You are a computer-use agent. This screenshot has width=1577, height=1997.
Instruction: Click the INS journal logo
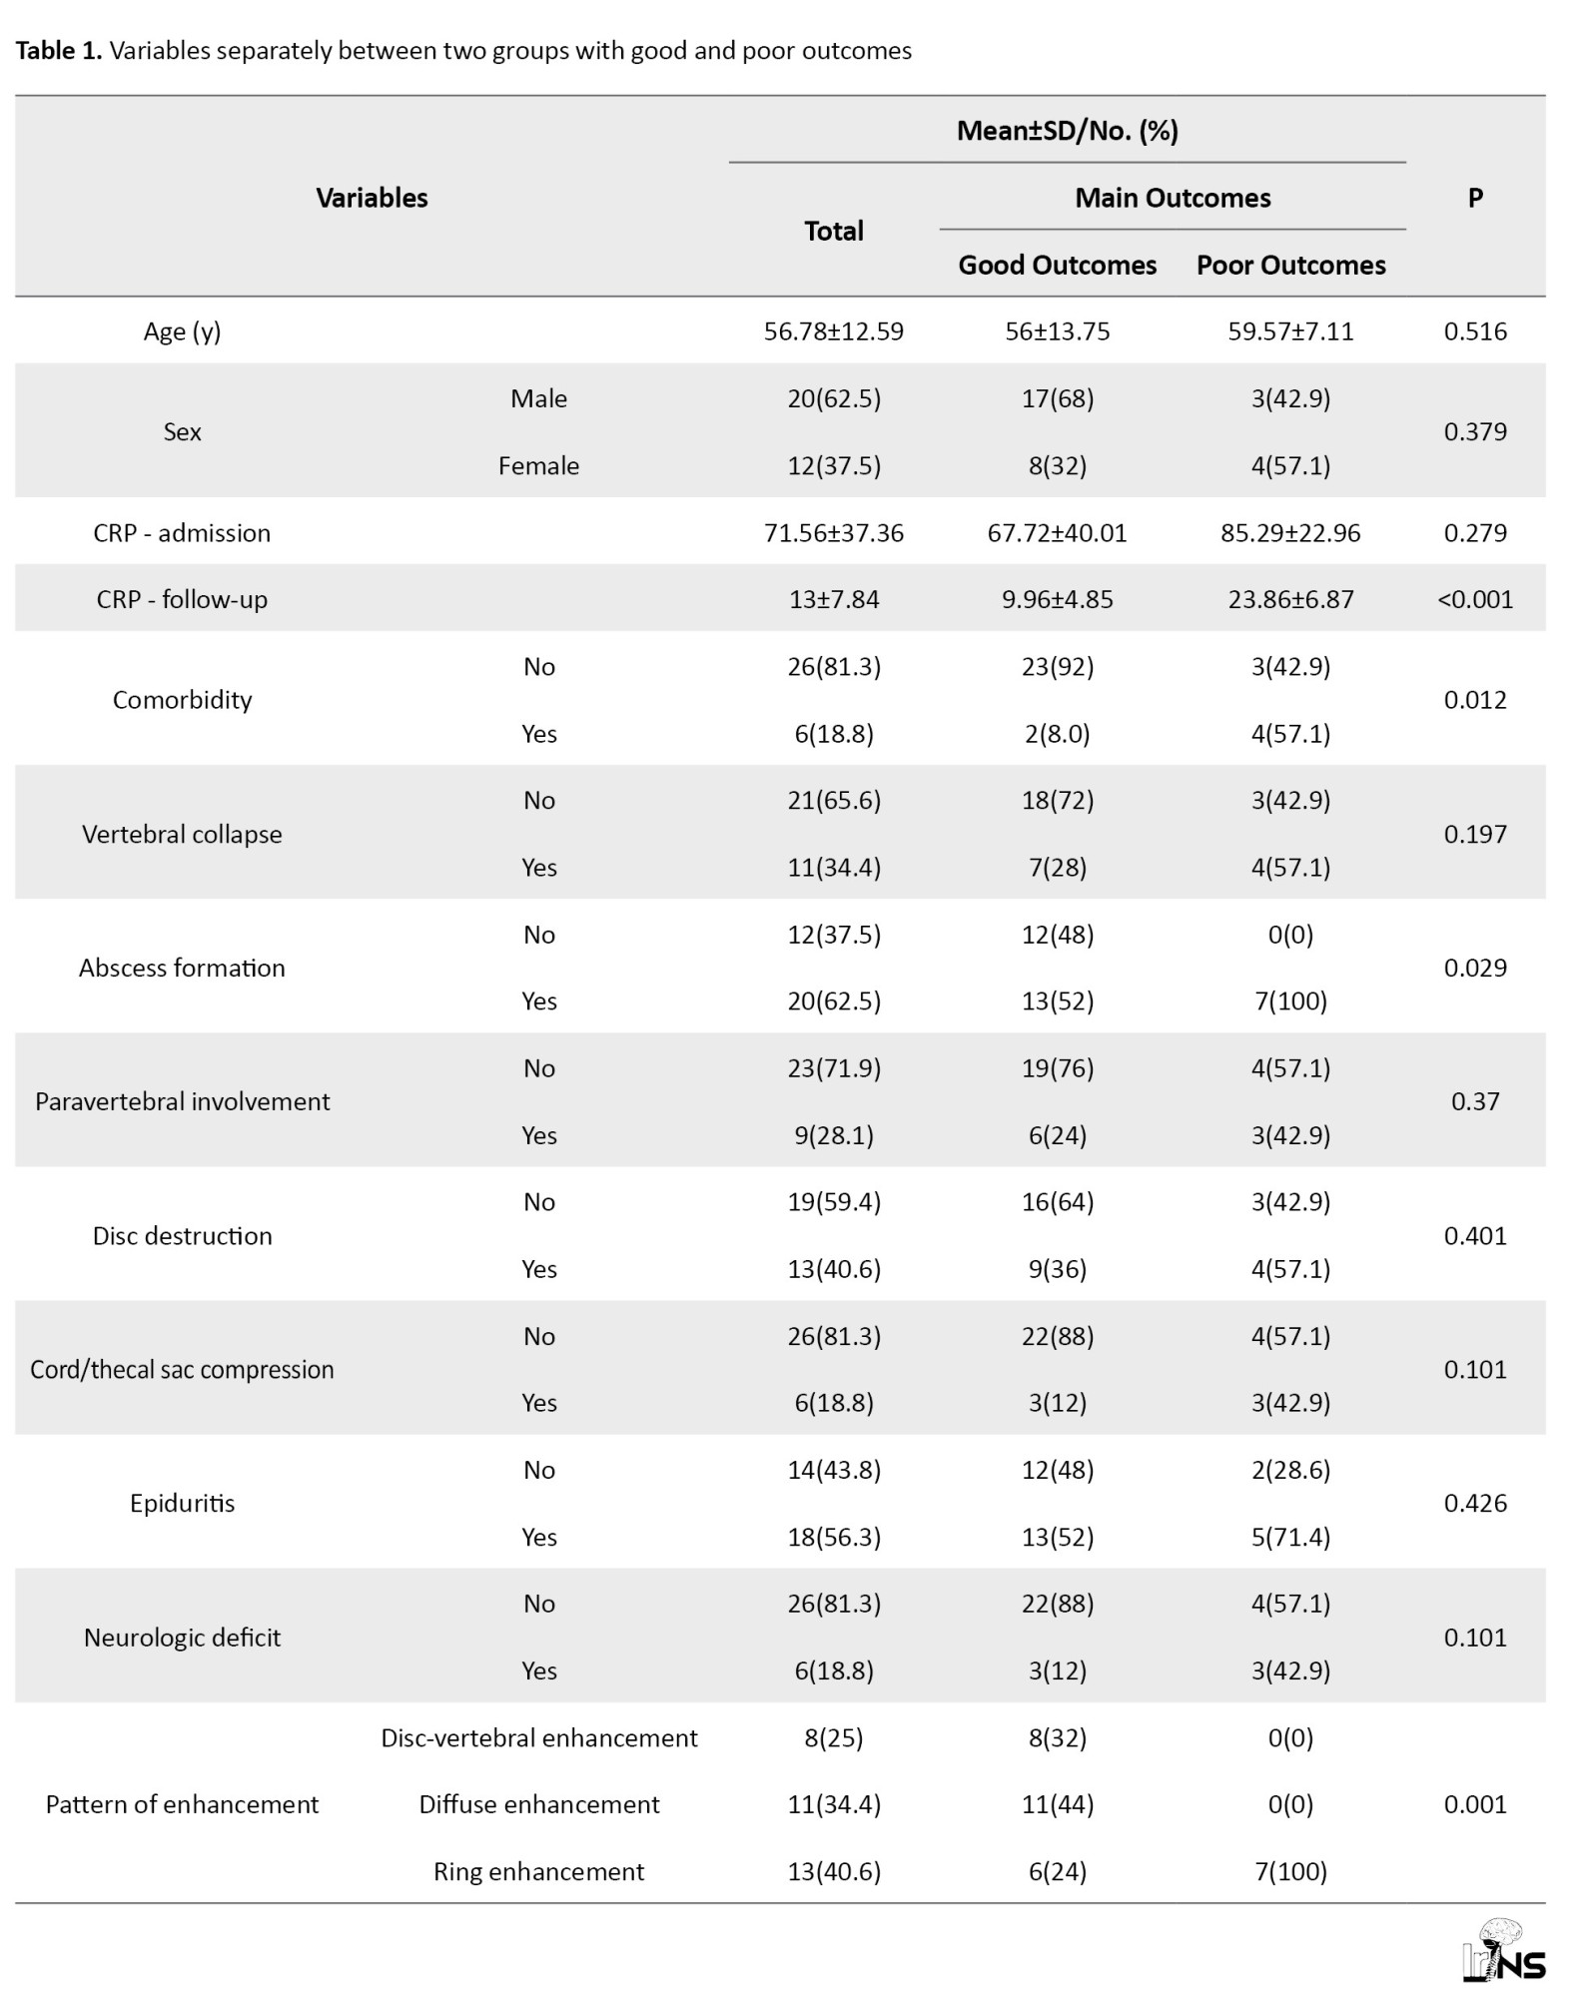point(1503,1950)
